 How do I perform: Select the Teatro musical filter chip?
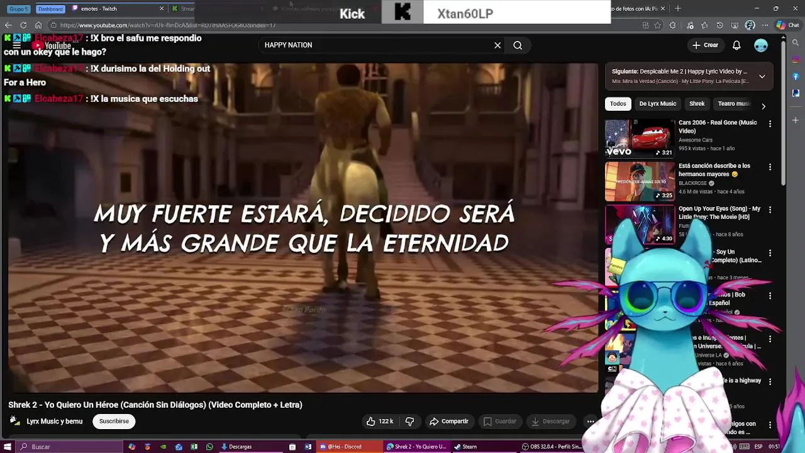coord(734,104)
